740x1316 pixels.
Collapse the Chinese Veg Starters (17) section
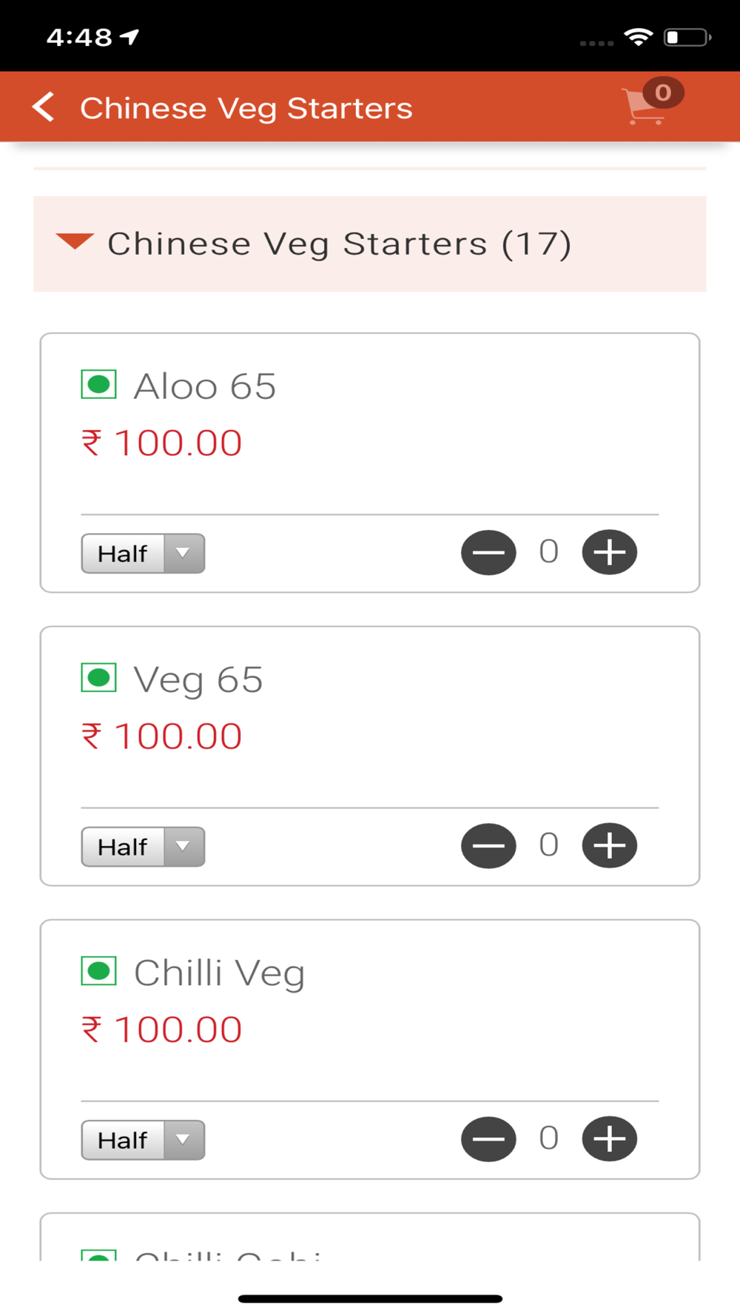(75, 242)
